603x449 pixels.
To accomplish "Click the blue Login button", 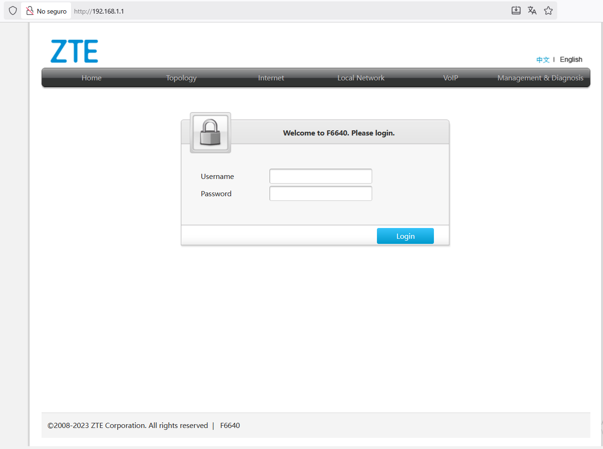I will click(x=405, y=236).
